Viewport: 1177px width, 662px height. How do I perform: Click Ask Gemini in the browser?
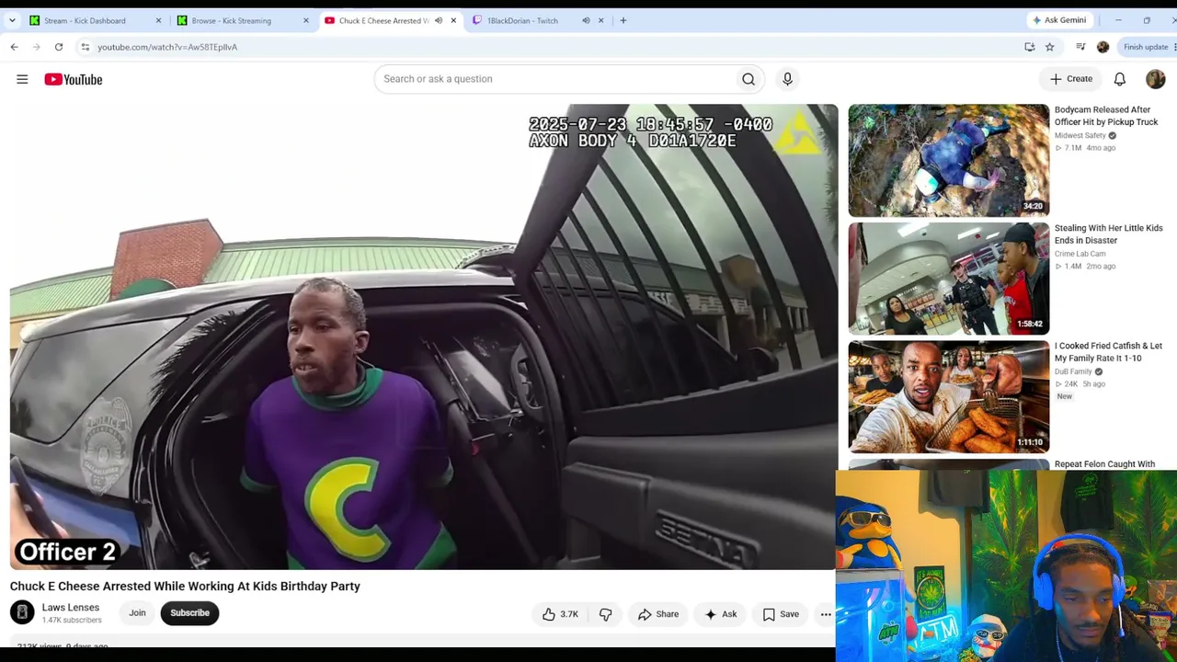[1059, 20]
